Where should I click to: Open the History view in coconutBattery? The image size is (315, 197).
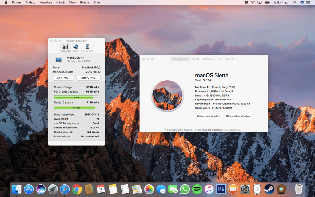pos(76,48)
